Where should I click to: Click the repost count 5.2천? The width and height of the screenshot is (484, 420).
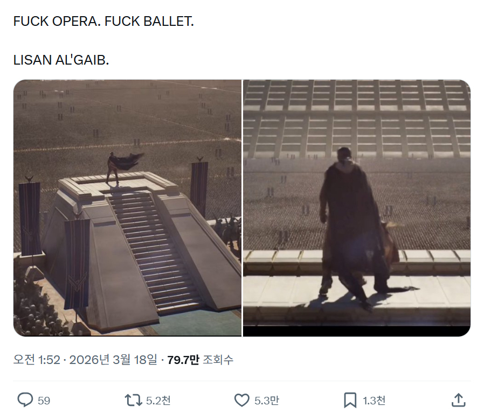coord(158,401)
